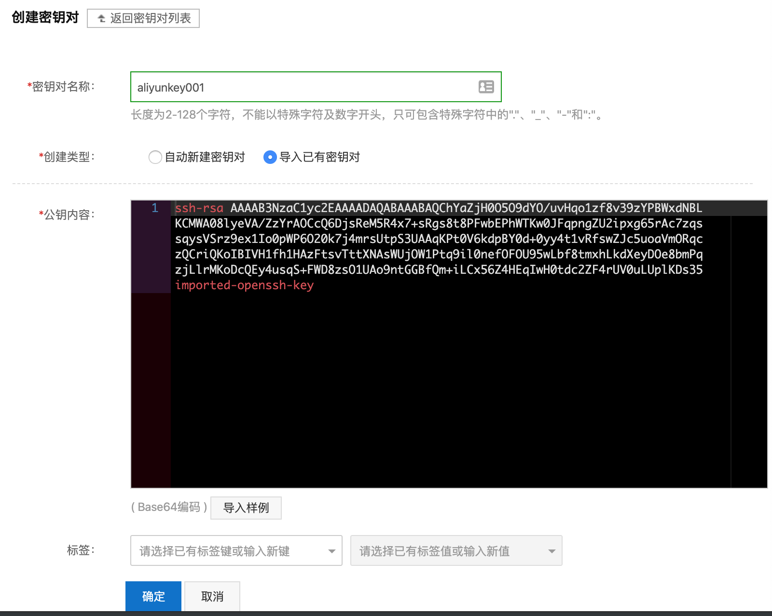Click the ssh-rsa text in the editor
This screenshot has height=616, width=772.
(198, 208)
